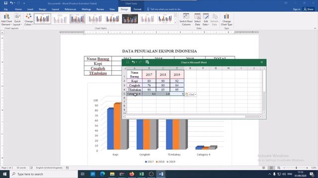Select cell with value 92
Image resolution: width=318 pixels, height=178 pixels.
(177, 81)
